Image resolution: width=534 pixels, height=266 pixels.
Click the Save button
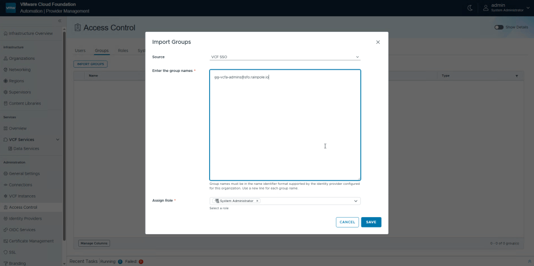point(371,222)
